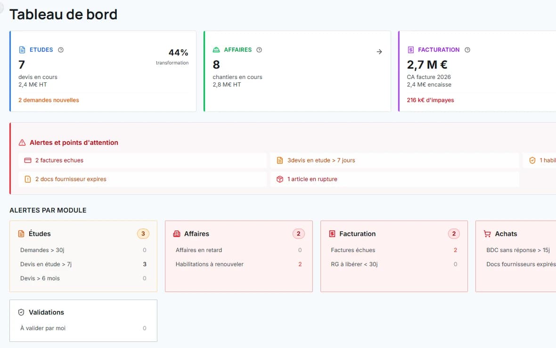Click the expired docs fournisseur icon
556x348 pixels.
pyautogui.click(x=28, y=179)
